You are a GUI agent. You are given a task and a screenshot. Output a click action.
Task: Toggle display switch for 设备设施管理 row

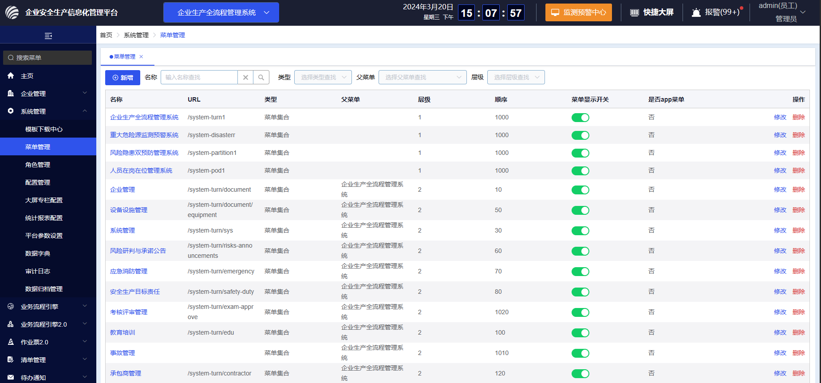[x=580, y=210]
